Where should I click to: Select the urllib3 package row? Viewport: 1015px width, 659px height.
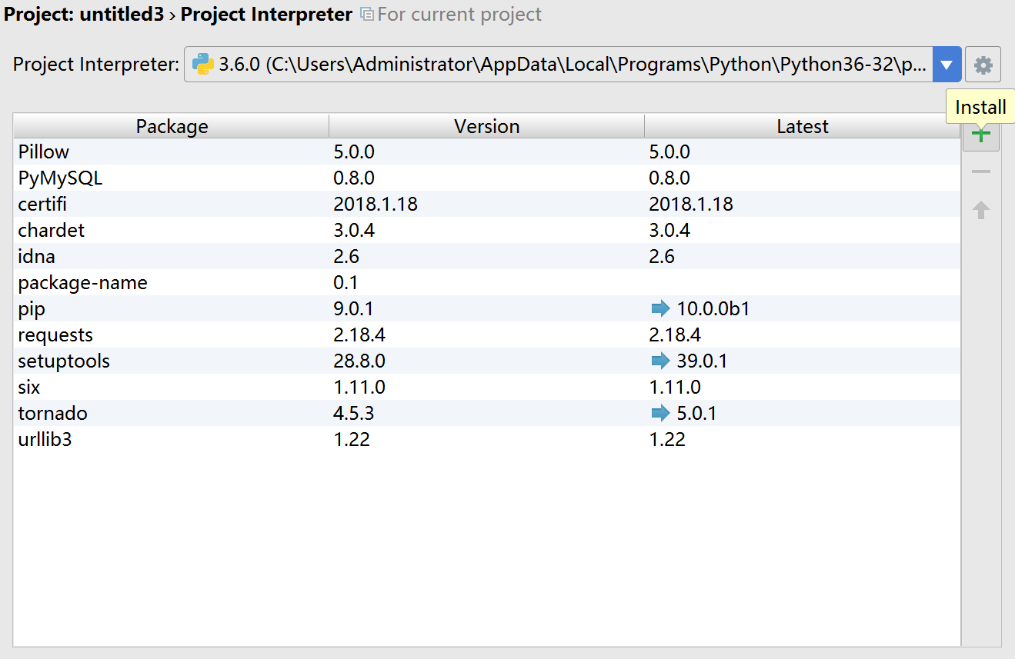[487, 439]
